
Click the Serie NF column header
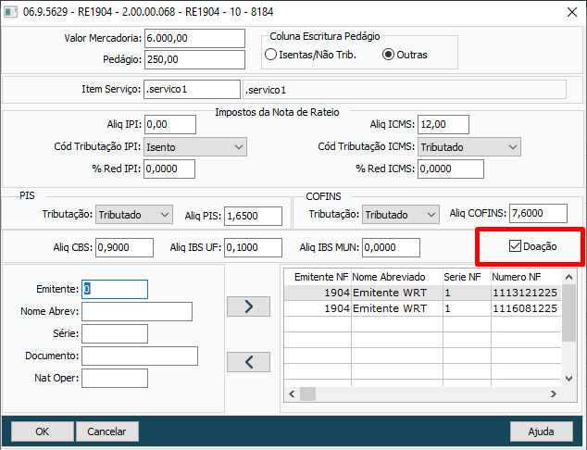467,277
